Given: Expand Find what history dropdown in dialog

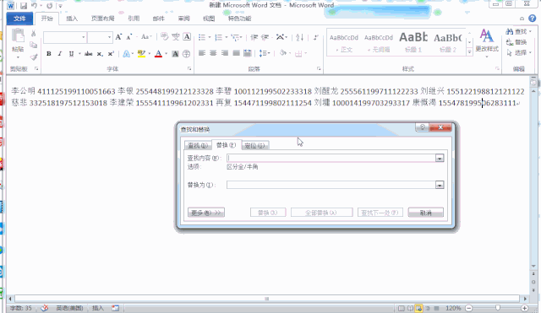Looking at the screenshot, I should pos(440,158).
